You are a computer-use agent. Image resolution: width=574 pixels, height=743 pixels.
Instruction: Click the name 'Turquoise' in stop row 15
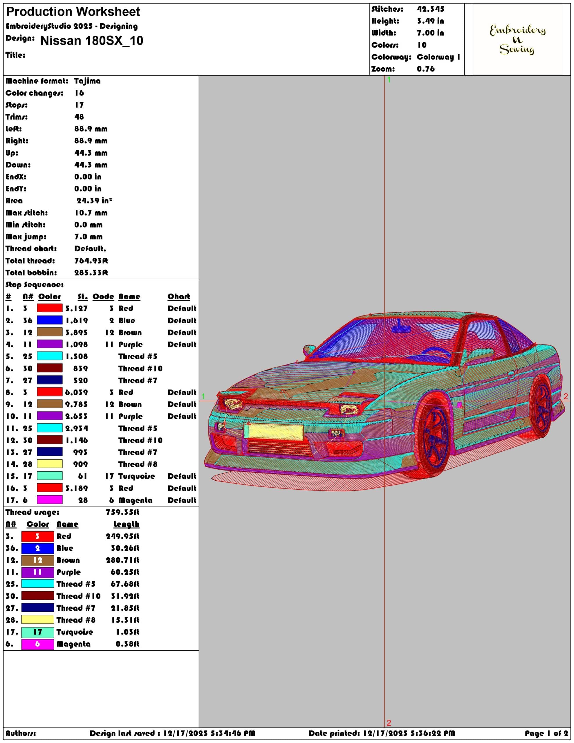(136, 476)
